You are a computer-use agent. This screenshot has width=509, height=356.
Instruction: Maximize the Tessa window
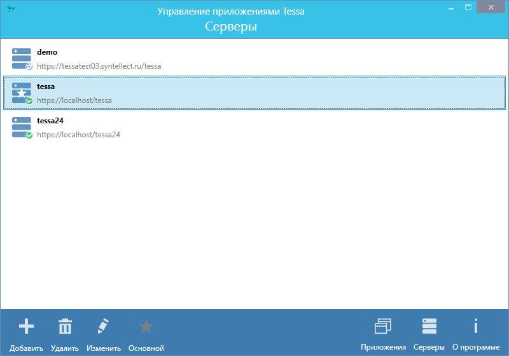[x=468, y=7]
